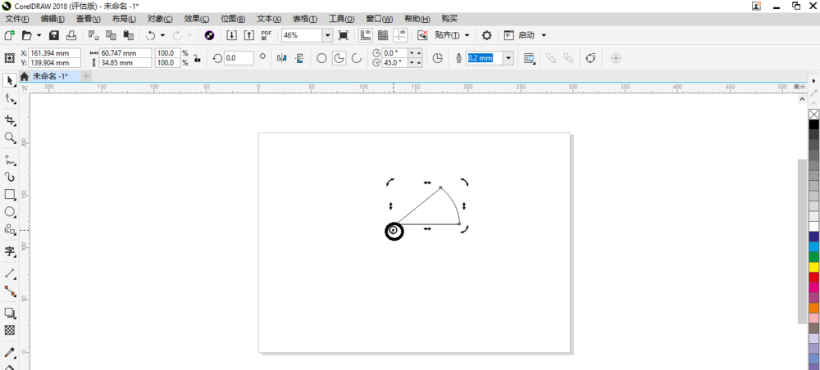This screenshot has width=820, height=370.
Task: Open the undo history dropdown arrow
Action: pos(162,35)
